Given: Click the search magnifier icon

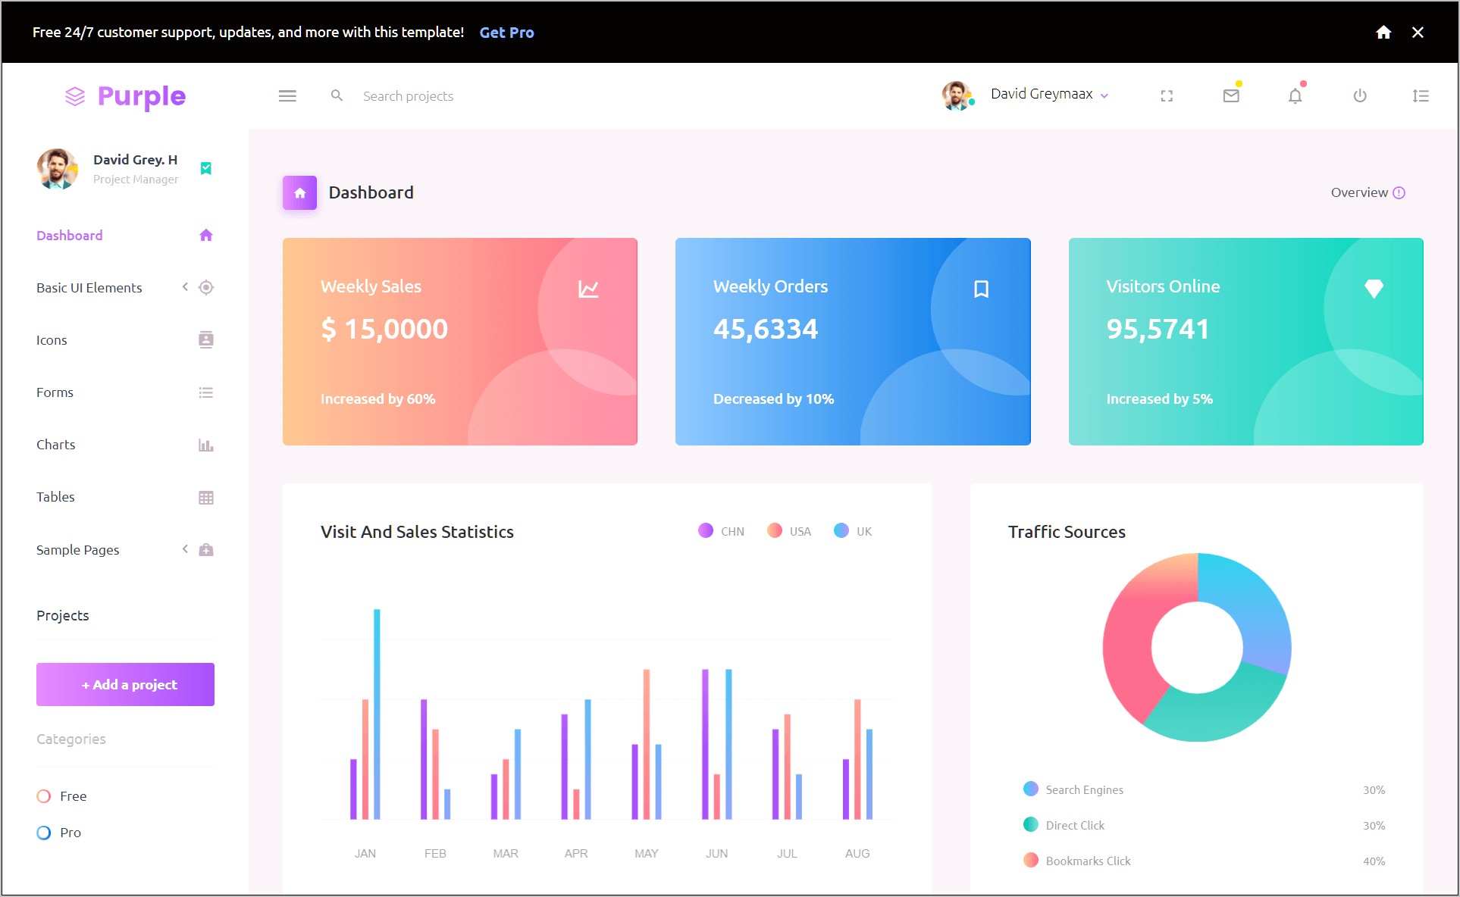Looking at the screenshot, I should (x=337, y=95).
